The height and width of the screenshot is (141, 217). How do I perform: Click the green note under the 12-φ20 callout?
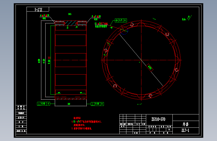click(x=101, y=27)
